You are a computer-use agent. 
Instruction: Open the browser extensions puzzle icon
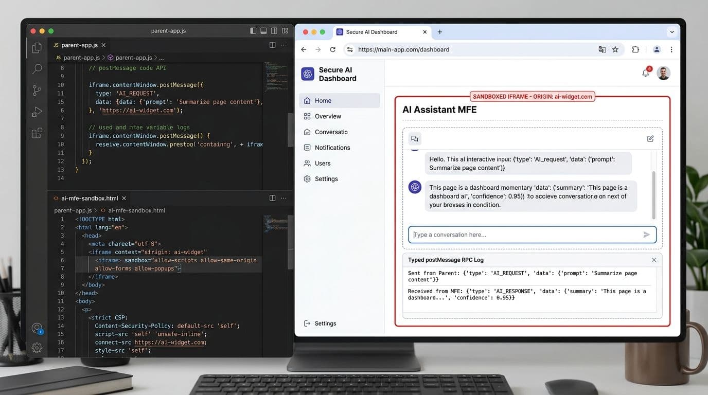[x=635, y=49]
